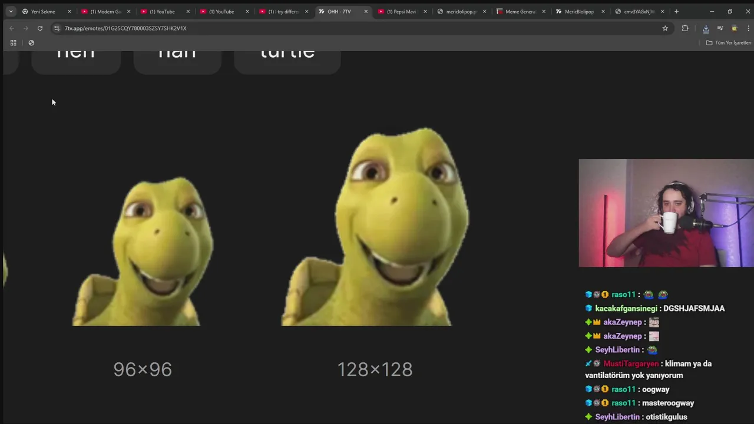This screenshot has width=754, height=424.
Task: Bookmark this page with star icon
Action: (x=665, y=28)
